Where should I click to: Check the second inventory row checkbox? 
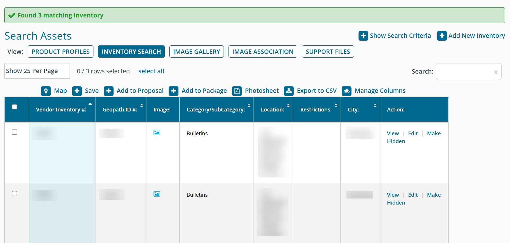click(x=15, y=194)
